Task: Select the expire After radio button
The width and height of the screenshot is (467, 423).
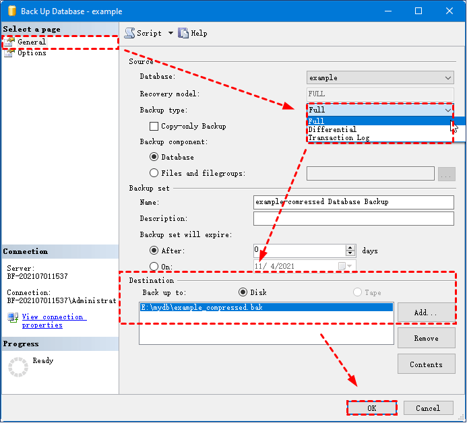Action: 154,251
